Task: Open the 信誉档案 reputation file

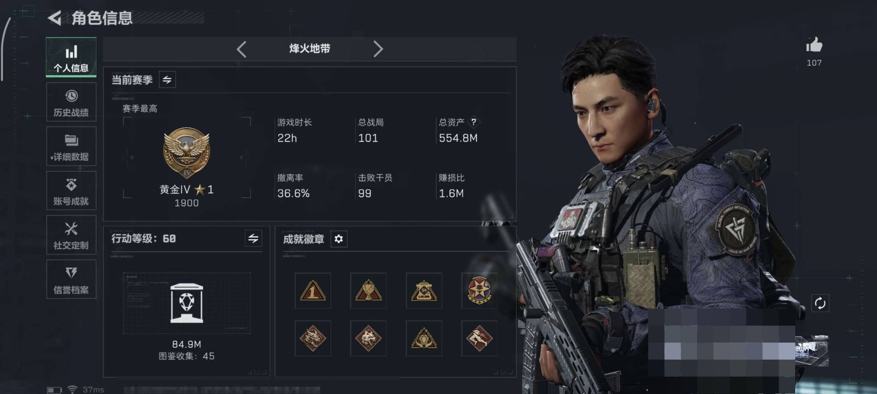Action: 71,279
